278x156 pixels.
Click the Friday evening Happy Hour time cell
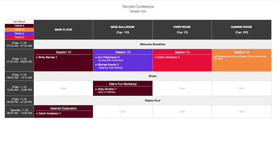click(x=19, y=100)
